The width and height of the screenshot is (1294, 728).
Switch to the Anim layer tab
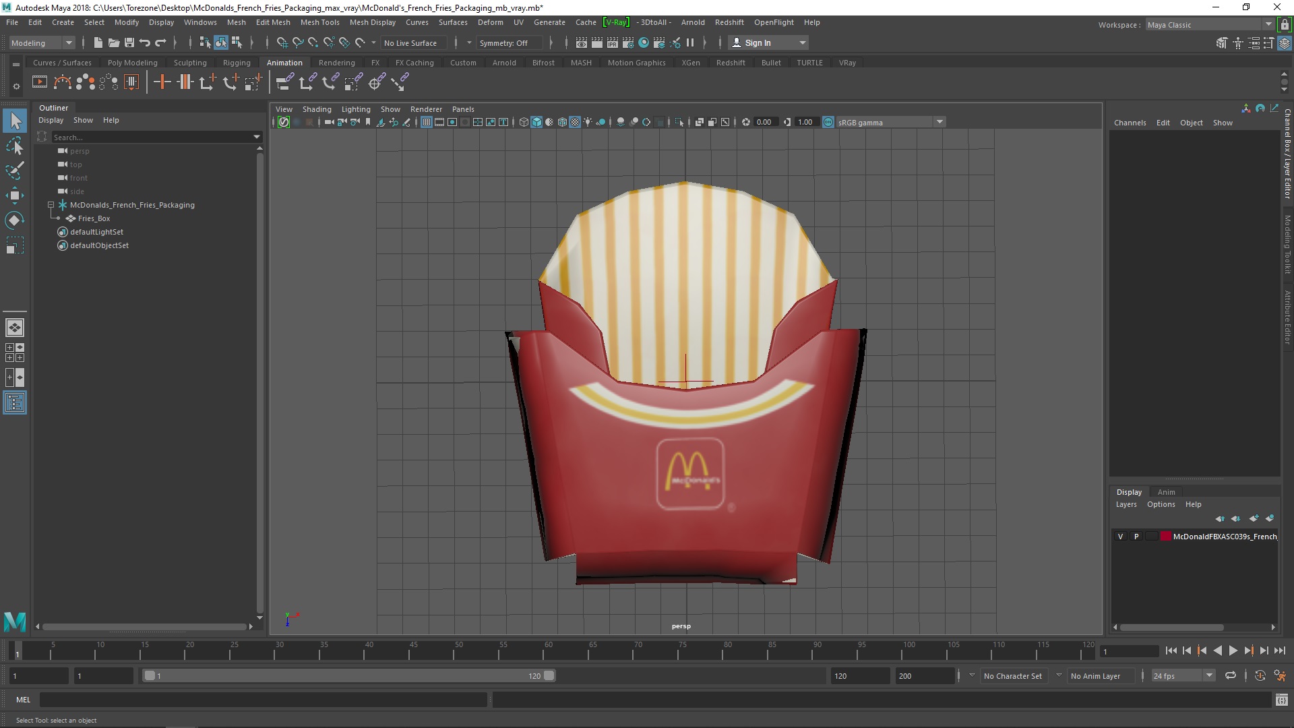tap(1166, 492)
